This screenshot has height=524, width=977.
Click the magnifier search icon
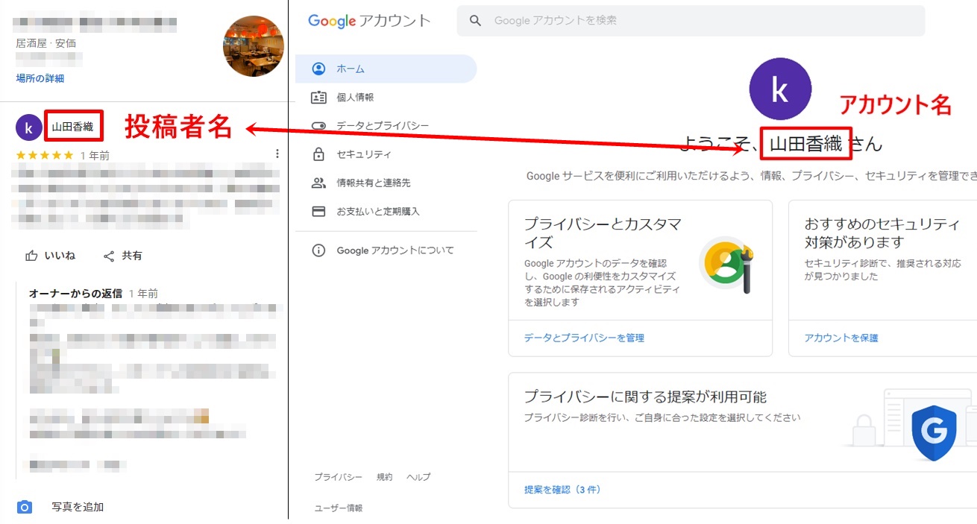click(x=475, y=21)
